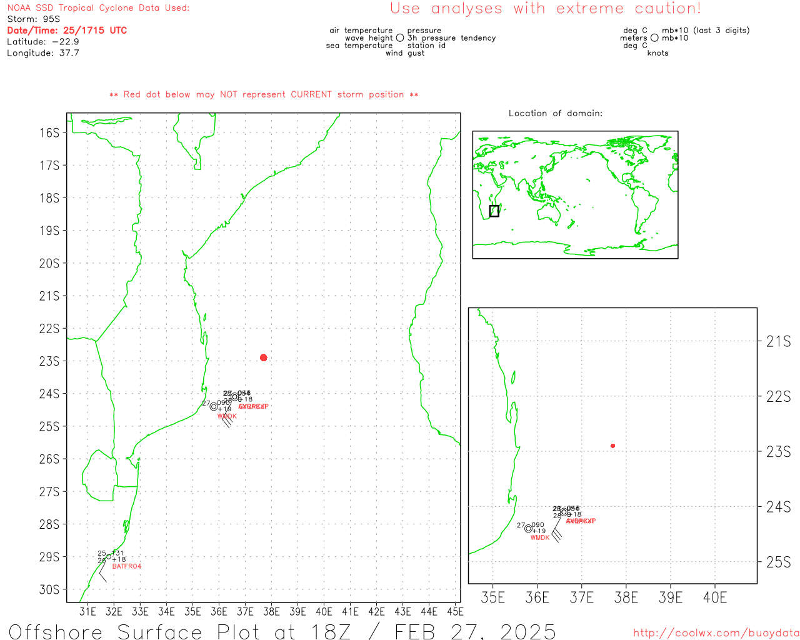Click the WMDK station circle on main map
The image size is (800, 640).
(x=214, y=406)
